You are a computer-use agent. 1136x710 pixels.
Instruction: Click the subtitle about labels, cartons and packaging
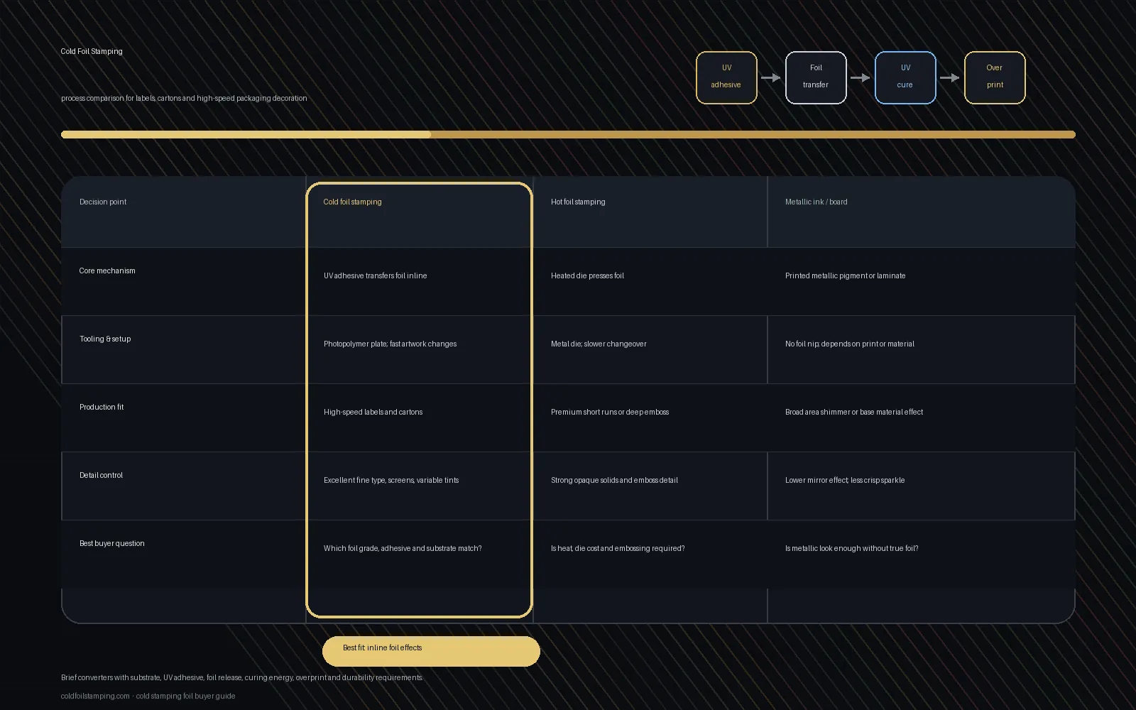pyautogui.click(x=184, y=98)
